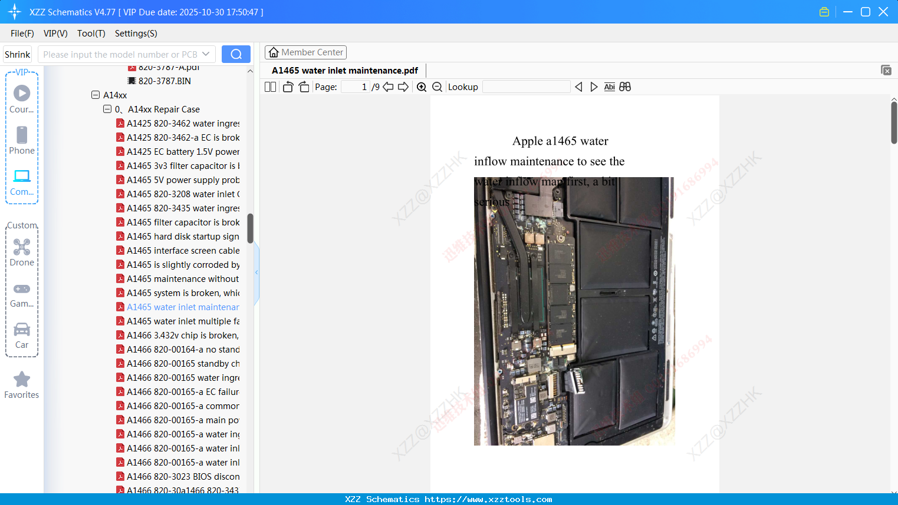Click the Shrink button
The image size is (898, 505).
[x=18, y=54]
